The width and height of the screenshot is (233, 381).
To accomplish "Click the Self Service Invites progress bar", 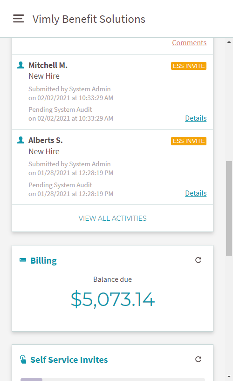I will 113,379.
